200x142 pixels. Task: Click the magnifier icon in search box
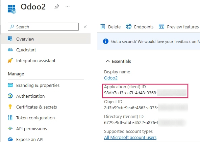(12, 27)
